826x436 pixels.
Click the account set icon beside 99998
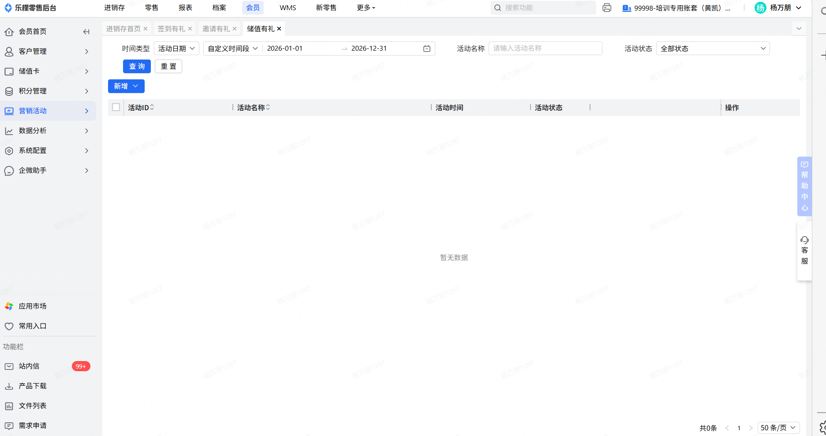(626, 8)
